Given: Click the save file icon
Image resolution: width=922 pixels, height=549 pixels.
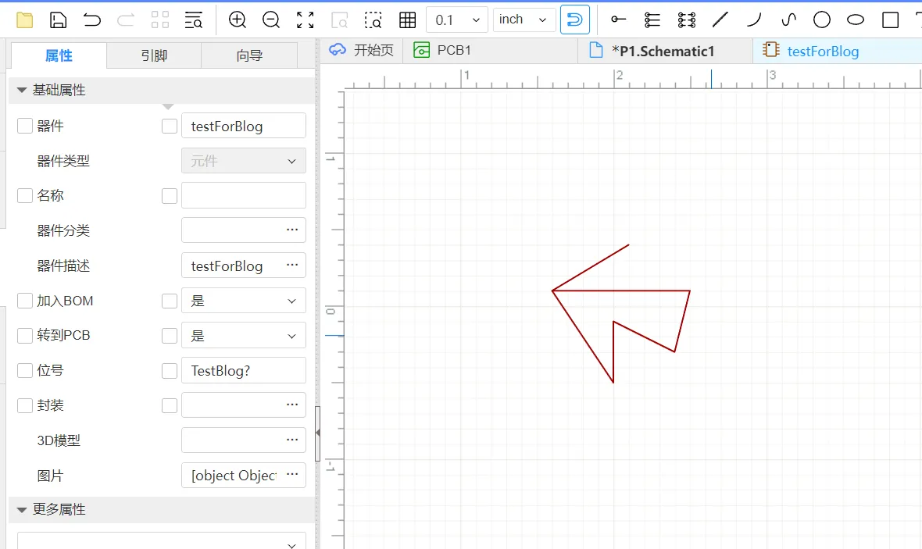Looking at the screenshot, I should click(x=58, y=20).
